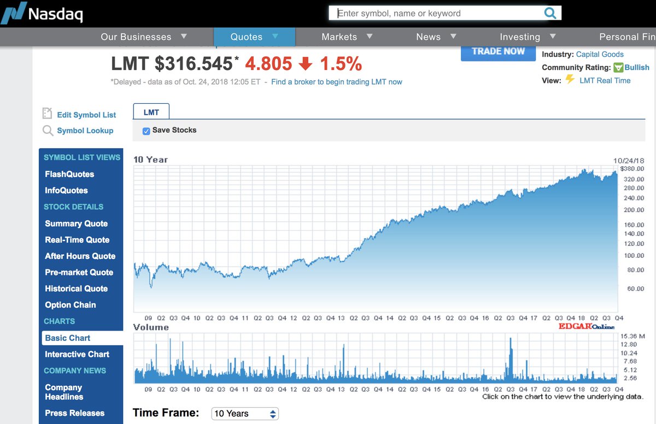Open Symbol Lookup link
656x424 pixels.
(x=85, y=131)
